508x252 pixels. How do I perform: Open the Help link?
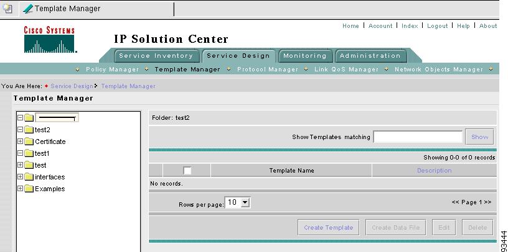pos(463,26)
